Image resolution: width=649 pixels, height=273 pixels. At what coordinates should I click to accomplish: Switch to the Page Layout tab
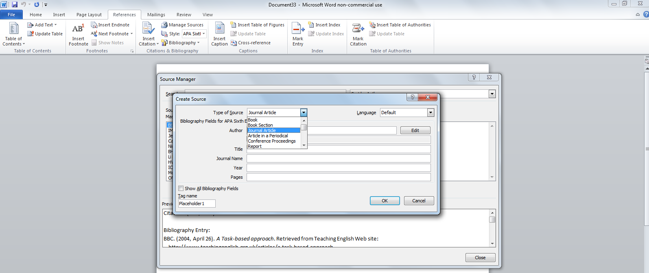coord(89,15)
